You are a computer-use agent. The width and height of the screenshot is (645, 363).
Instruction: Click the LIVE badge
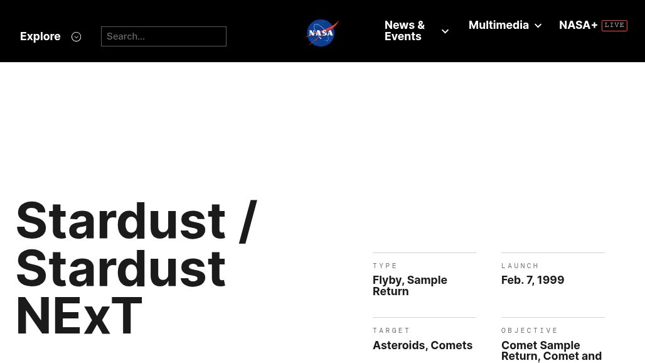coord(614,25)
